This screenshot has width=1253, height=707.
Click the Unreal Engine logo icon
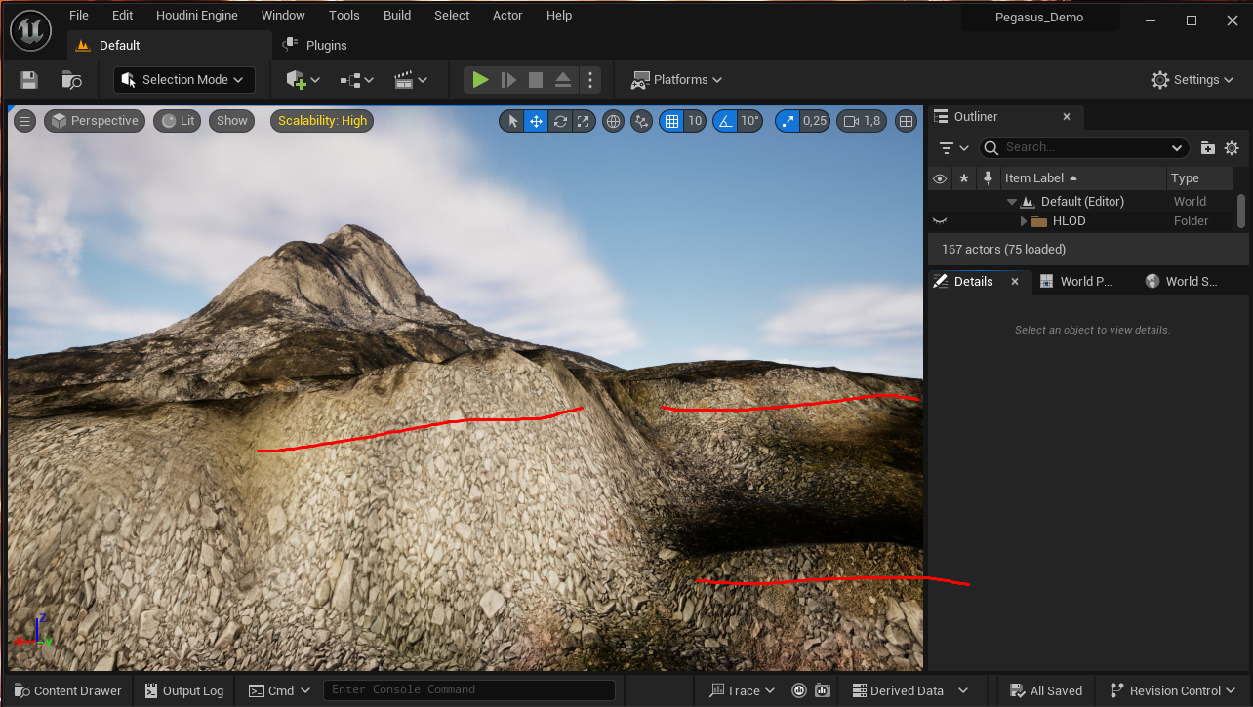(31, 30)
